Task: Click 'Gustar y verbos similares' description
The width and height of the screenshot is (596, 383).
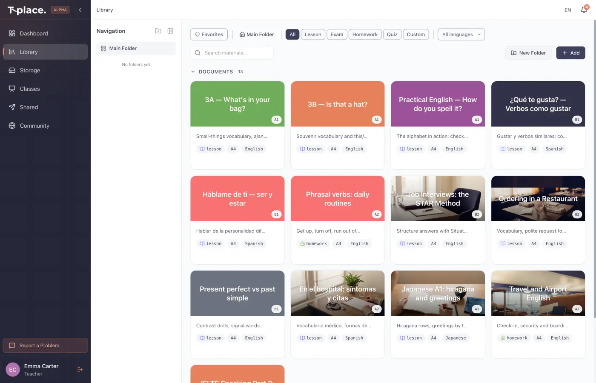Action: pyautogui.click(x=532, y=137)
